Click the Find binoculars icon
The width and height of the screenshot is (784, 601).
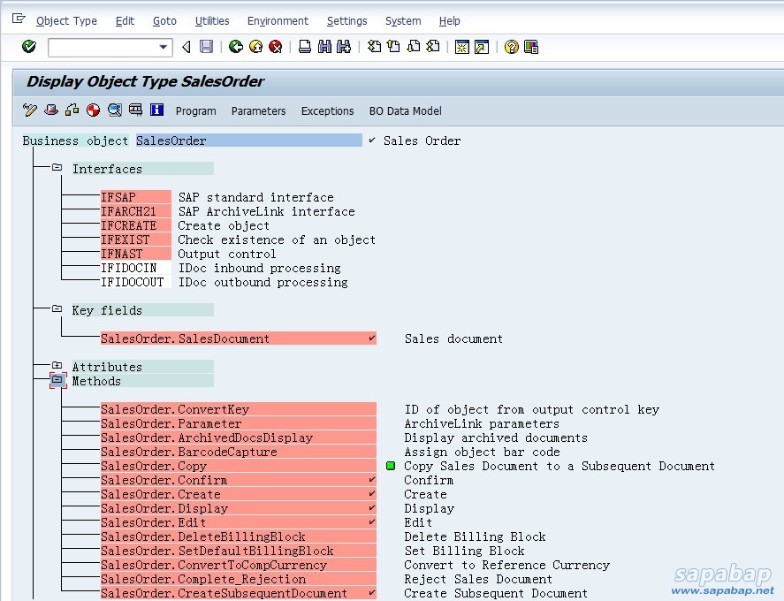[x=324, y=47]
